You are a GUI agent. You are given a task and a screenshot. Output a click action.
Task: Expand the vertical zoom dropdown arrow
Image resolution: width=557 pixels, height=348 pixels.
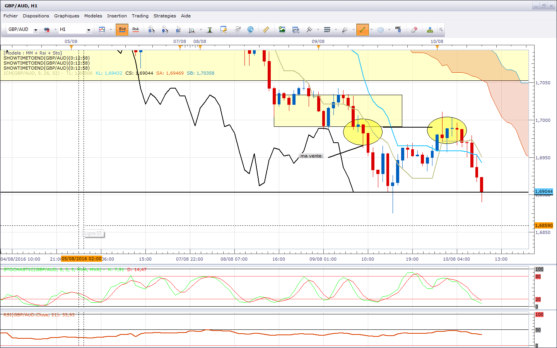point(201,29)
